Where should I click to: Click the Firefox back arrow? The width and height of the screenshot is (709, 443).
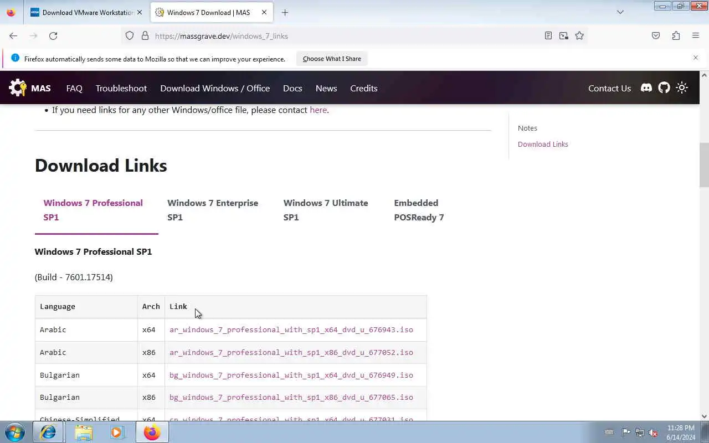coord(13,35)
